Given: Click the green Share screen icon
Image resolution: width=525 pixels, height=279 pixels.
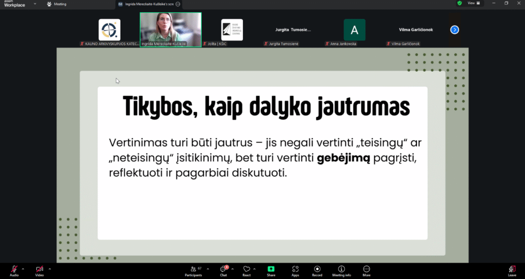Looking at the screenshot, I should (271, 269).
